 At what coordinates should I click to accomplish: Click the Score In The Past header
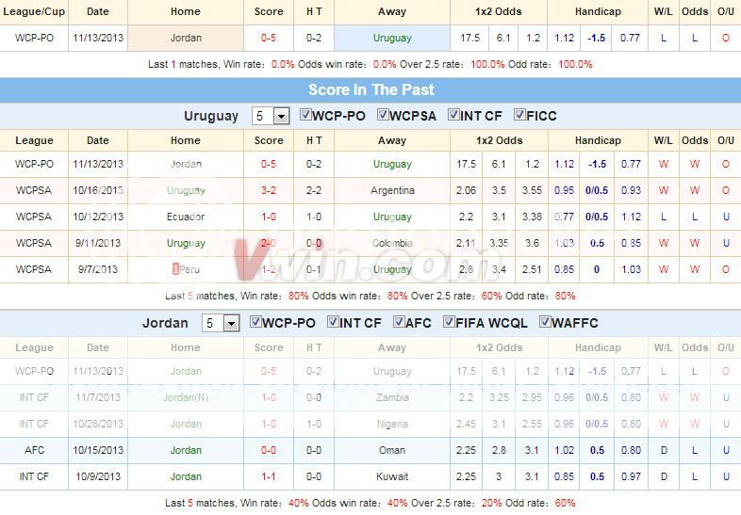[x=370, y=90]
